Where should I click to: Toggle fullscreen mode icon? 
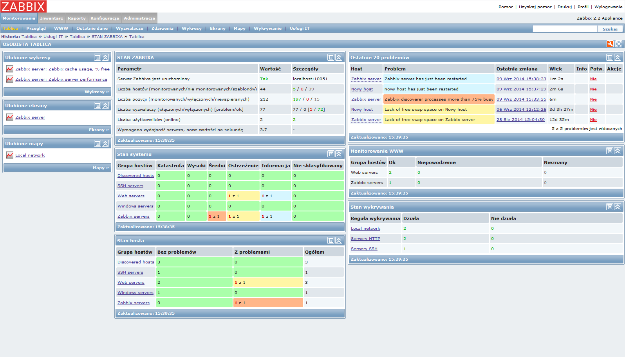pos(619,44)
